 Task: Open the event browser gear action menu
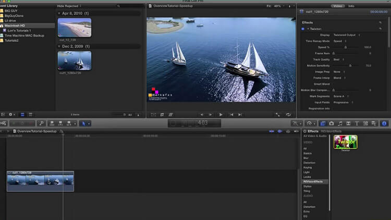point(11,115)
